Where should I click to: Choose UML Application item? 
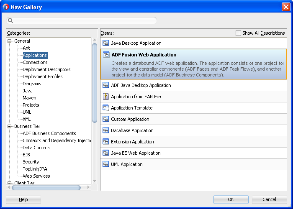[x=193, y=164]
